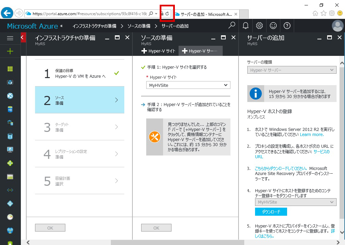Screen dimensions: 345x245
Task: Click OK in the インフラストラクチャの準備 blade
Action: point(50,228)
